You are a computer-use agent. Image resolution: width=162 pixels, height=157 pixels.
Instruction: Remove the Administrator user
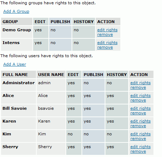click(138, 87)
